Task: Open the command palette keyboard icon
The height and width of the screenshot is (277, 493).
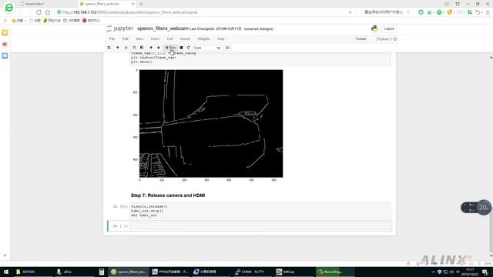Action: pos(227,48)
